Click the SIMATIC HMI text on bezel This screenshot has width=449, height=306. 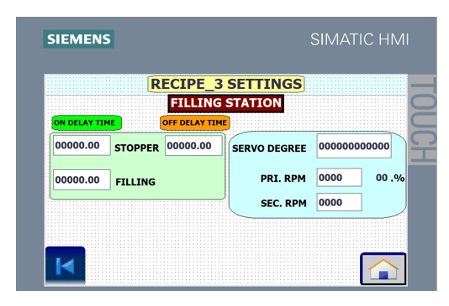pyautogui.click(x=360, y=39)
